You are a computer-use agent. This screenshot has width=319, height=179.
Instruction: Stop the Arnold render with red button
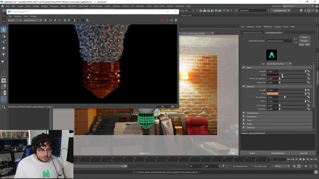click(162, 20)
